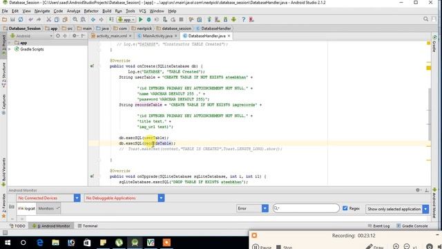Switch to the activity_main.xml tab
Image resolution: width=442 pixels, height=249 pixels.
click(111, 36)
